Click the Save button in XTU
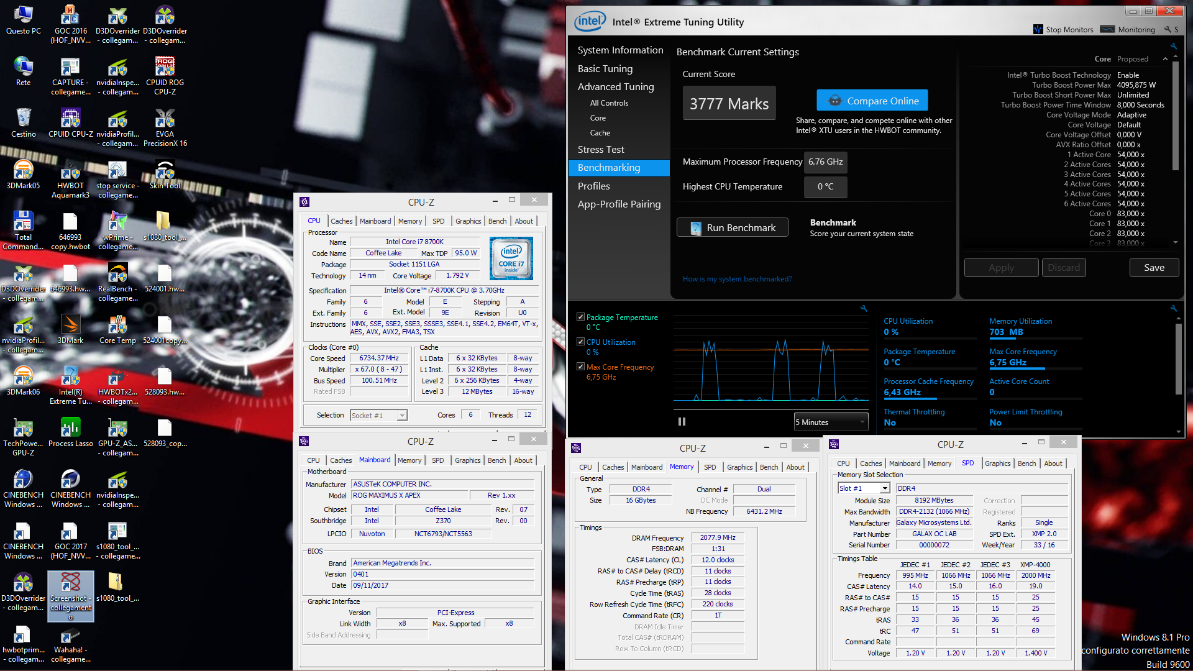The image size is (1193, 671). click(x=1154, y=268)
